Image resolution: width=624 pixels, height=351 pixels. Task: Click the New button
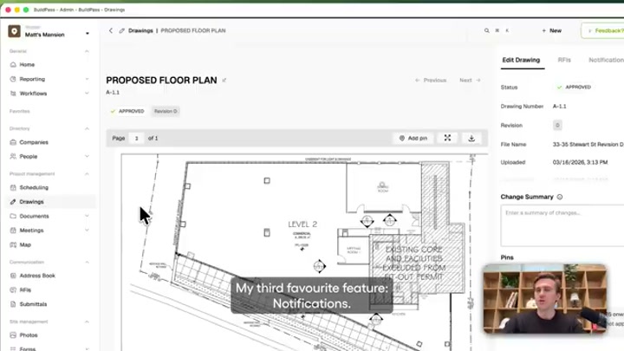[x=551, y=30]
